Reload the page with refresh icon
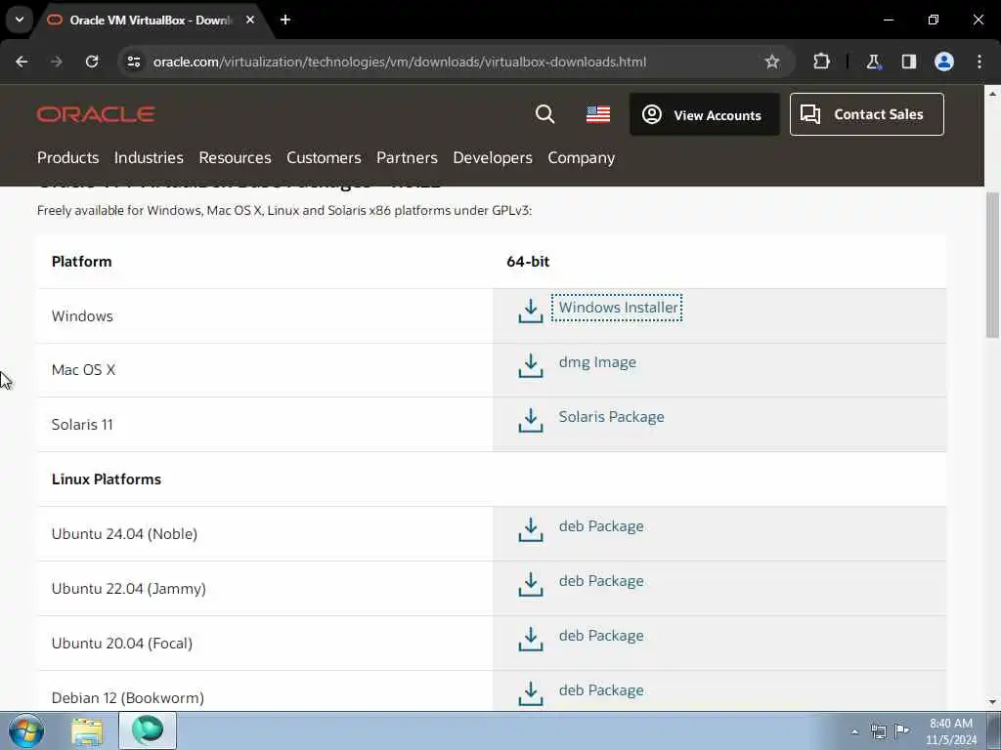 [x=92, y=62]
